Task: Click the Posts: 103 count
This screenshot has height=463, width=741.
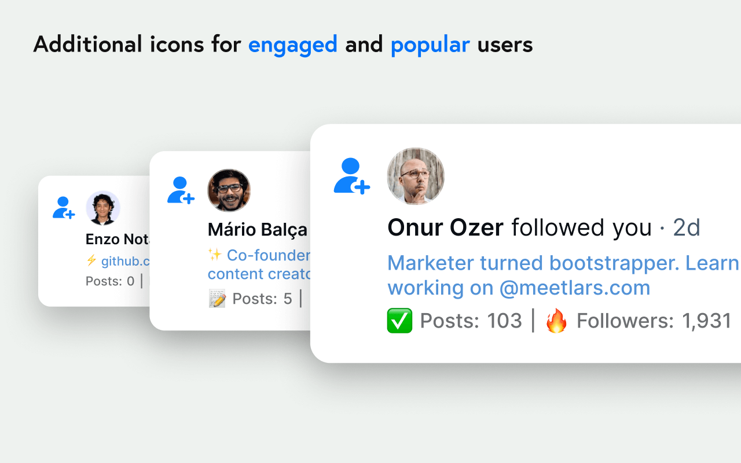Action: click(x=471, y=321)
